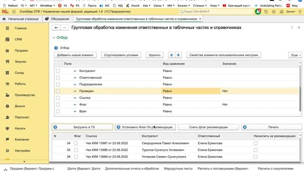Enable the Подразделение filter checkbox
Screen dimensions: 304x171
click(x=58, y=85)
